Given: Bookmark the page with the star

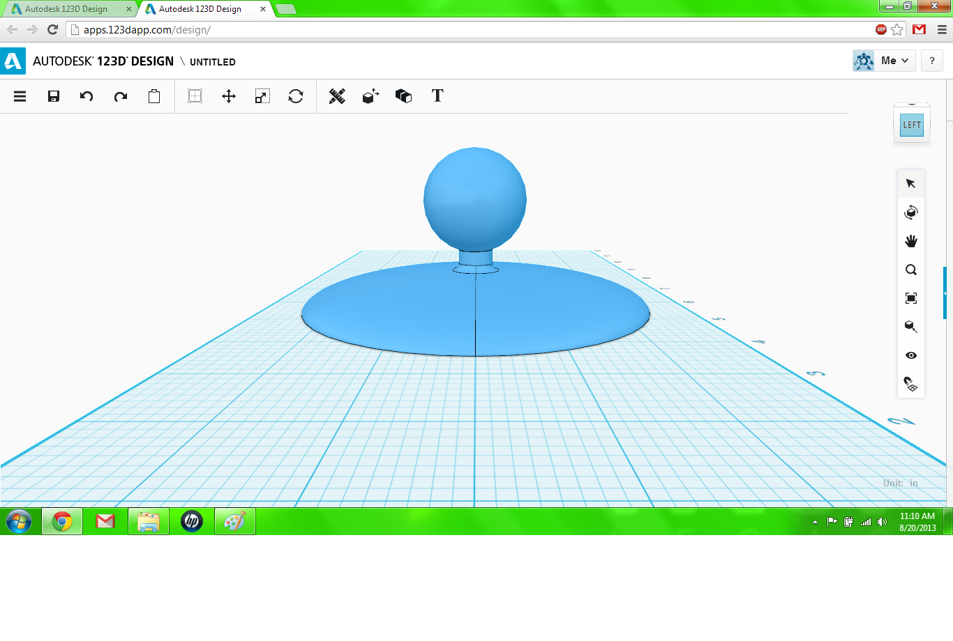Looking at the screenshot, I should pos(898,29).
